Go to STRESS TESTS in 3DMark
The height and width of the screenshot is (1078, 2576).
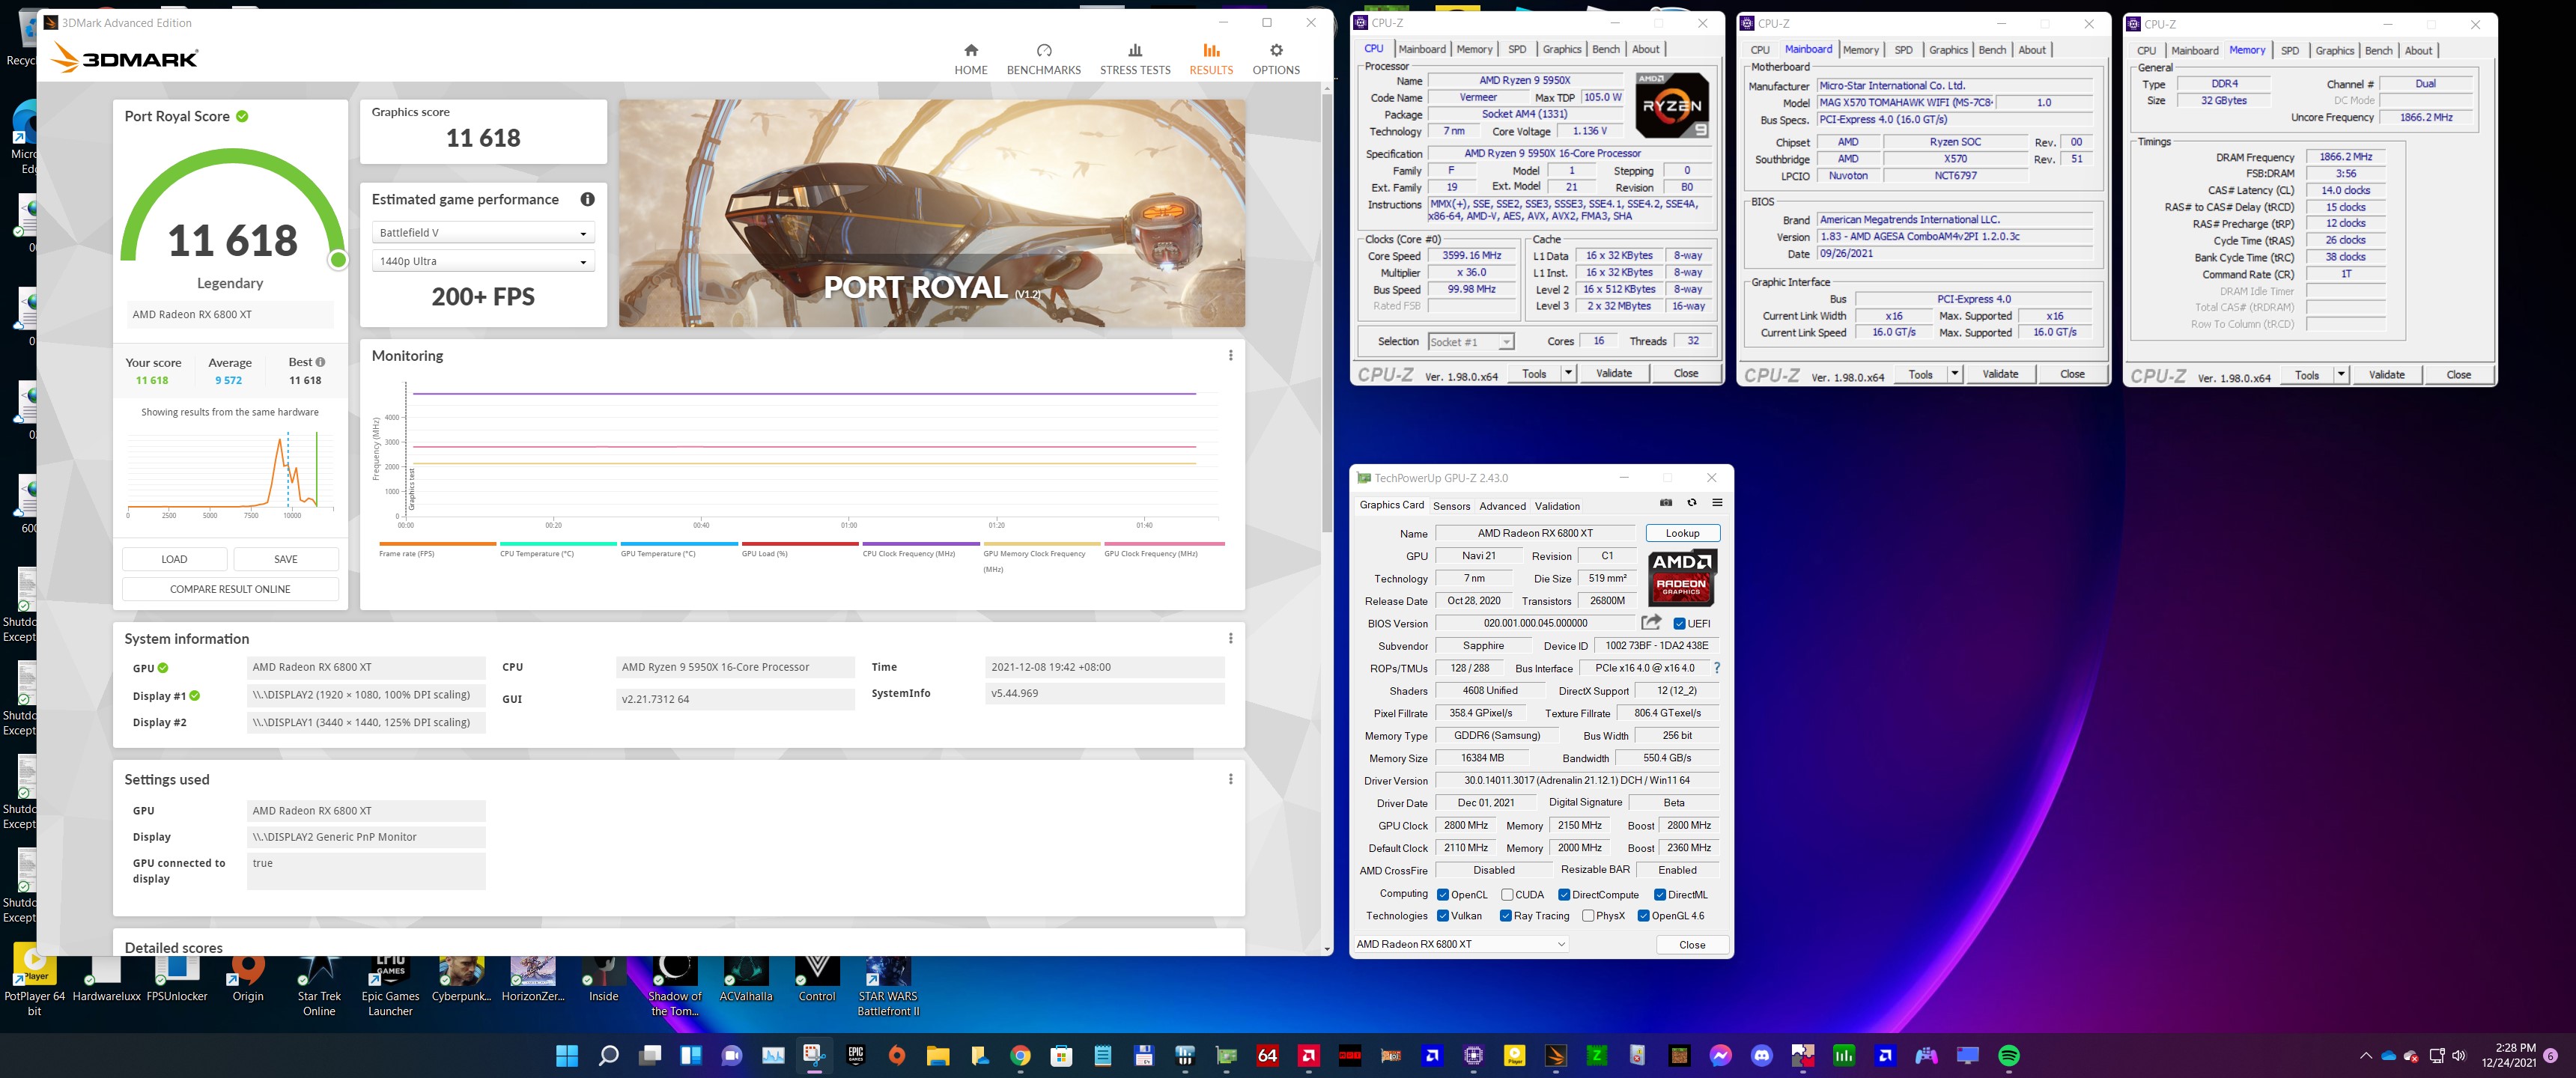point(1135,59)
